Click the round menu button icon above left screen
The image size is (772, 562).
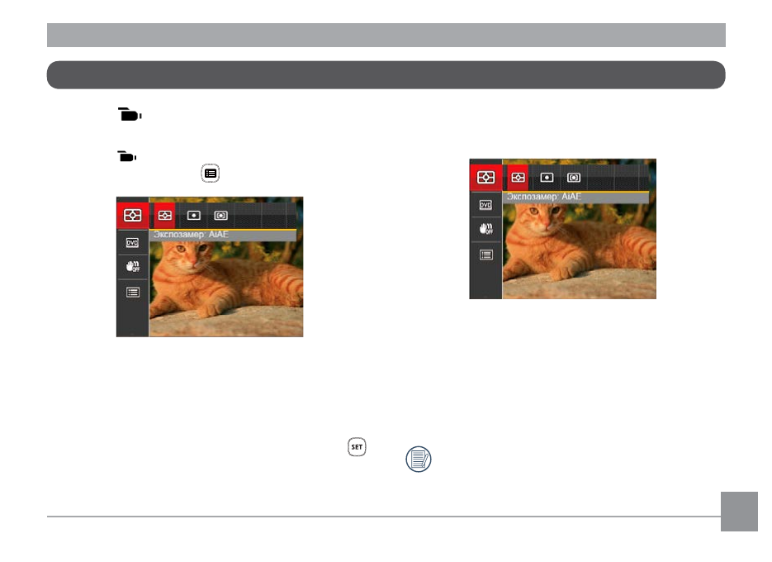[x=211, y=174]
